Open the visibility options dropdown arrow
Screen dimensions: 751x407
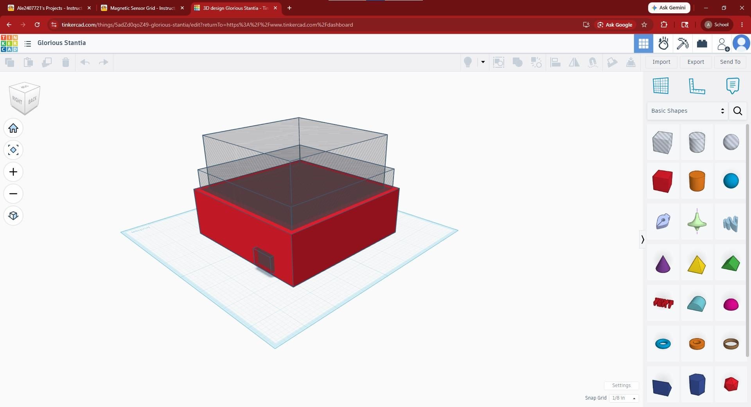tap(483, 62)
